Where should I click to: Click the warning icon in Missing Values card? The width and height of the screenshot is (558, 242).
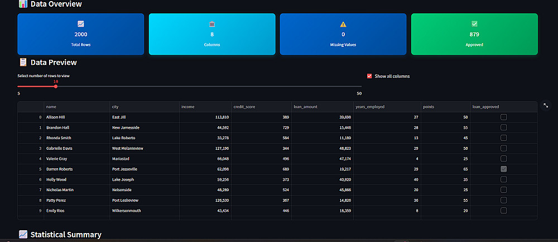tap(343, 24)
